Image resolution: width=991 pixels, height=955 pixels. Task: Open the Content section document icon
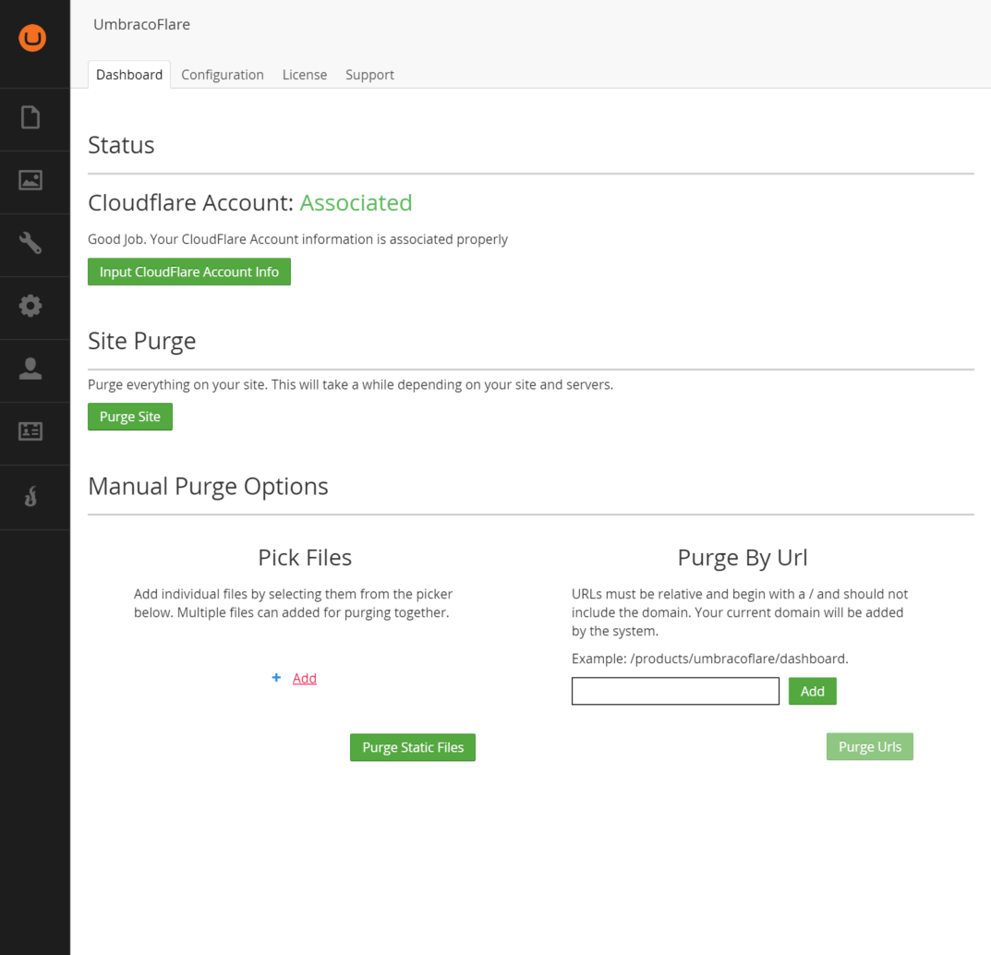(x=30, y=117)
